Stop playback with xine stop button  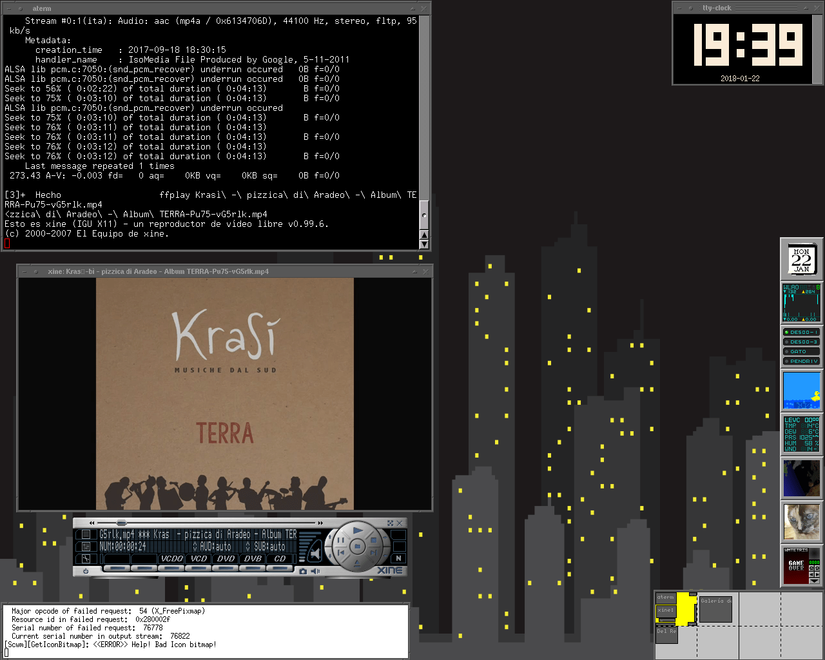click(374, 540)
